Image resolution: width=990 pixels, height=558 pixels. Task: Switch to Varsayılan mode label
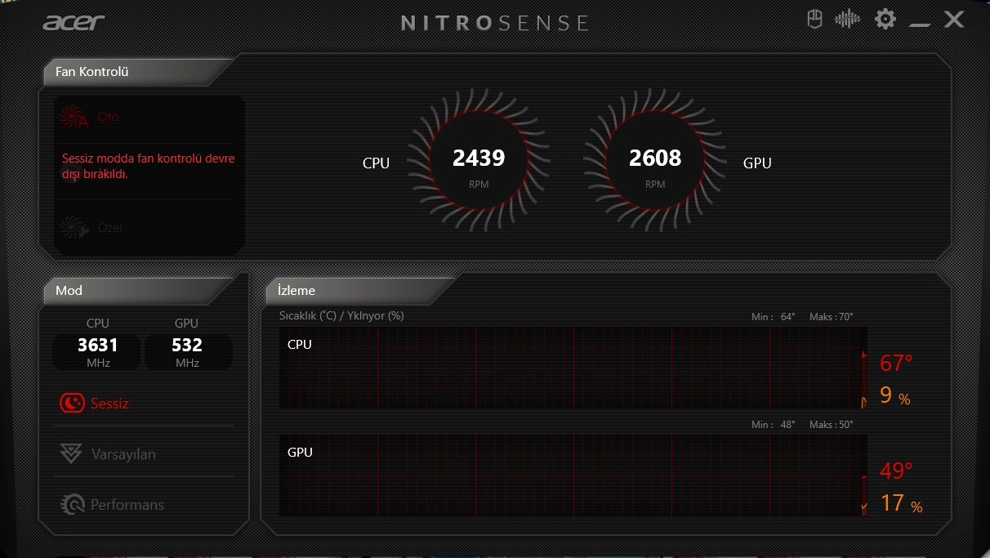(x=123, y=454)
